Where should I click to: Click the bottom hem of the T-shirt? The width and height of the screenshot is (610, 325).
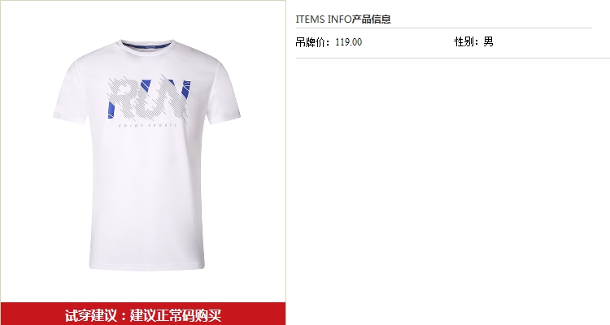pos(147,266)
